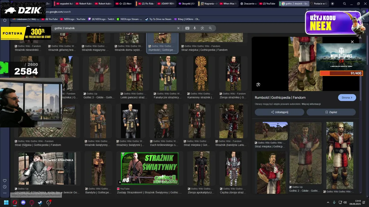Open the Windows Start menu

pos(6,202)
